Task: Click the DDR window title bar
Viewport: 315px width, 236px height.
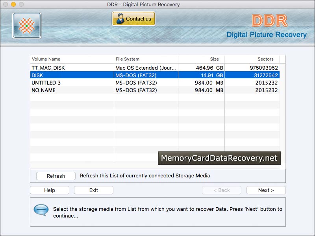Action: [157, 4]
